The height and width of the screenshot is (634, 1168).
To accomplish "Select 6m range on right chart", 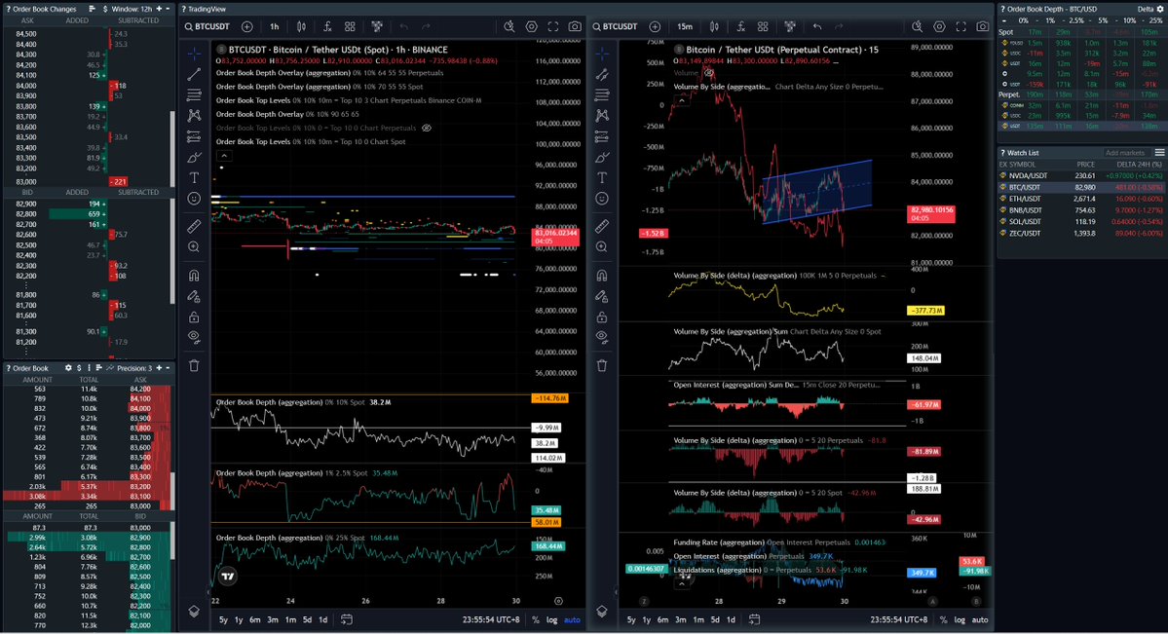I will [x=663, y=619].
